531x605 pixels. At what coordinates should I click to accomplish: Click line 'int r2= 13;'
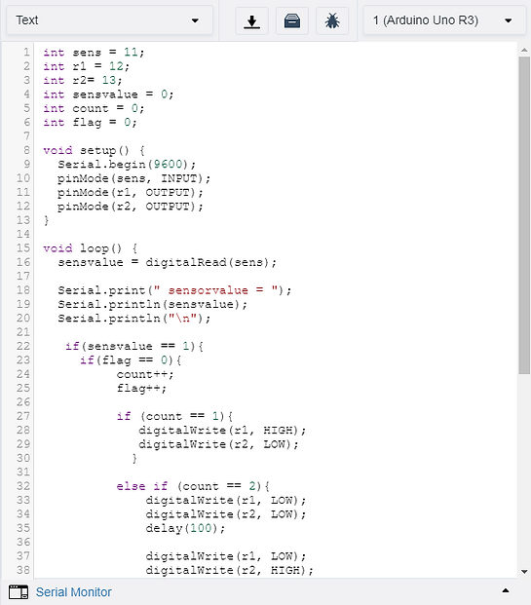83,80
